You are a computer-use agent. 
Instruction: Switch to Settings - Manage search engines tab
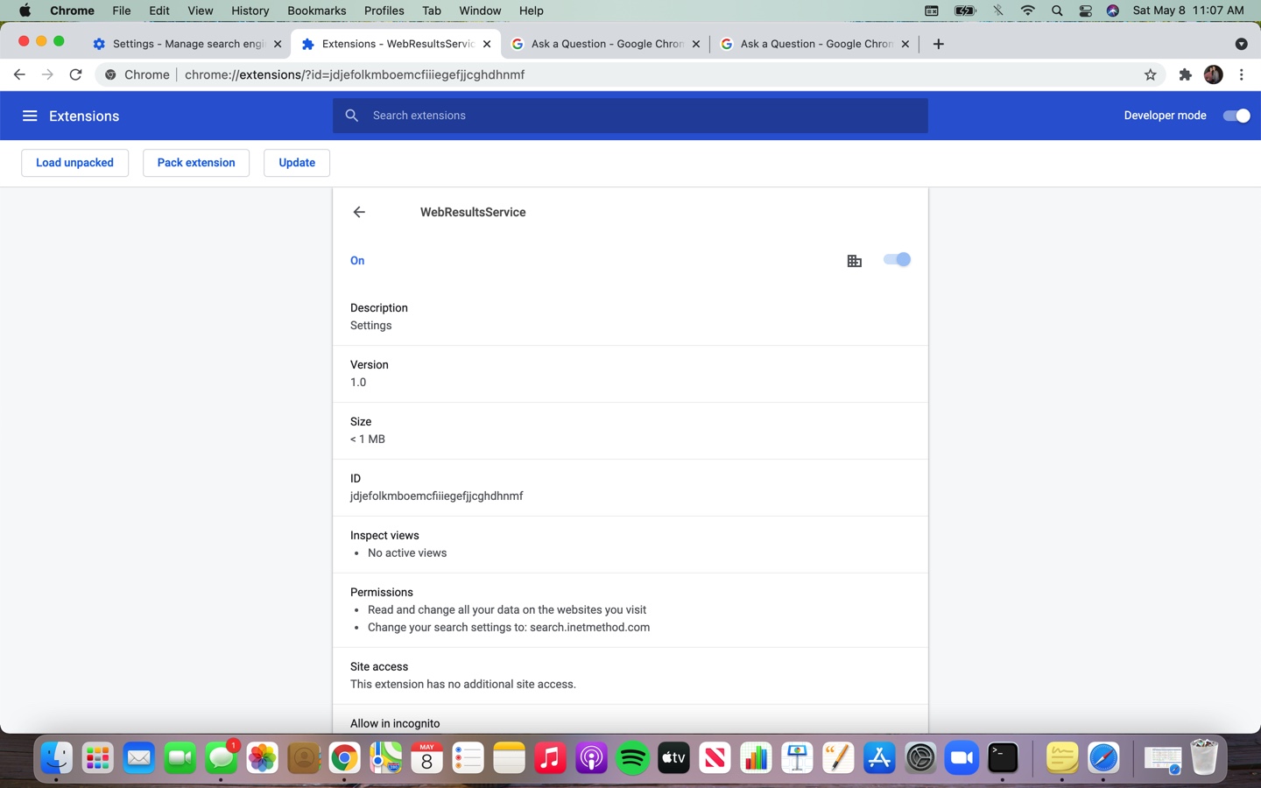tap(187, 44)
